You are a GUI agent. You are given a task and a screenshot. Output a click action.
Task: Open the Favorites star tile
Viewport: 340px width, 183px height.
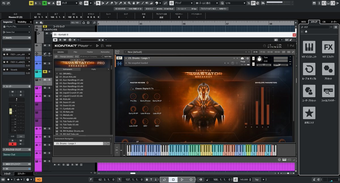[309, 113]
